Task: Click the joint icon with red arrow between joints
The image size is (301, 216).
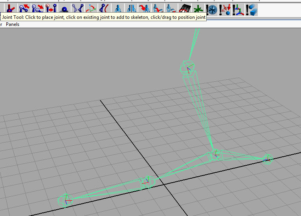Action: pyautogui.click(x=51, y=9)
